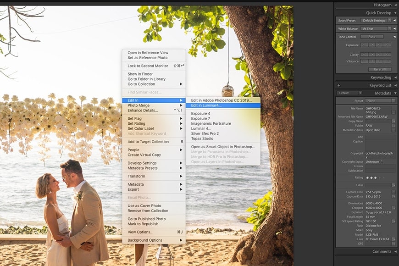This screenshot has height=266, width=399.
Task: Click Open in Reference View menu item
Action: click(x=154, y=53)
